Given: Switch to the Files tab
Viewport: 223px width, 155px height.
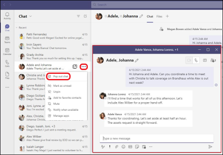Looking at the screenshot, I should click(159, 16).
